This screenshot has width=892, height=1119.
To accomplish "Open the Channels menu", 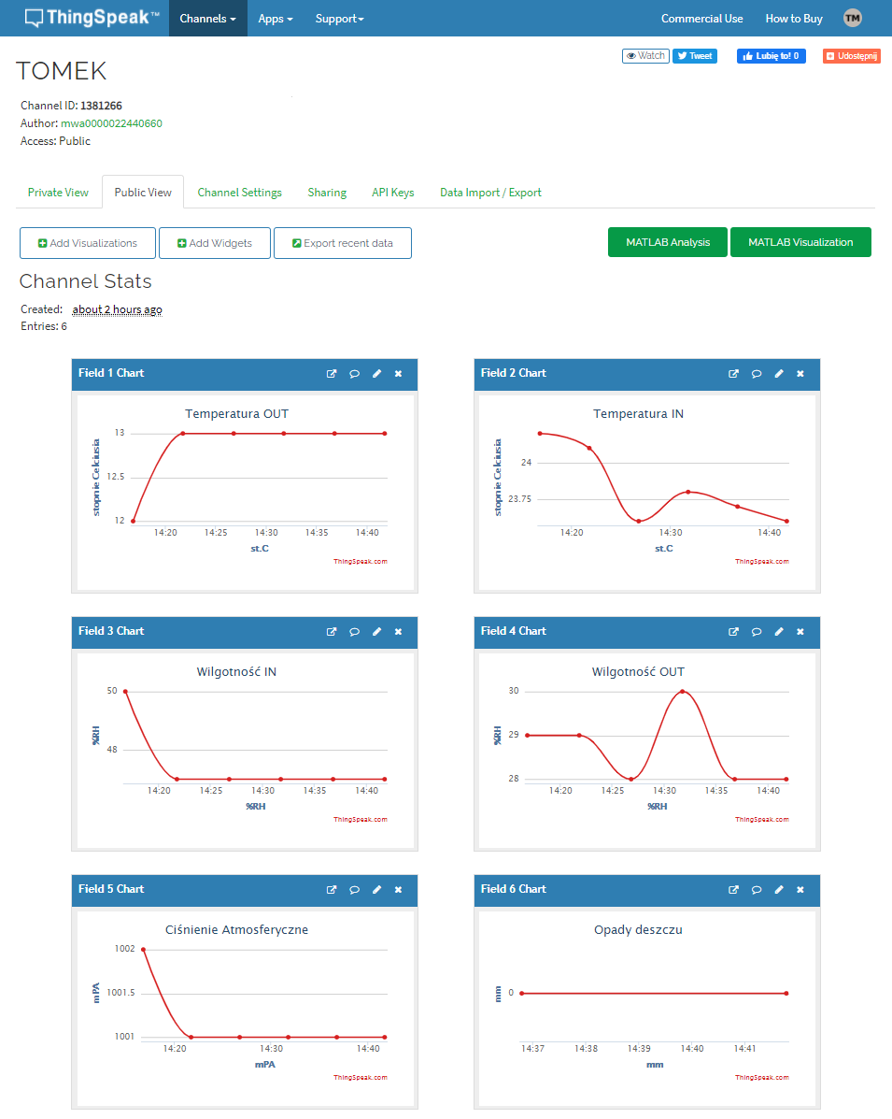I will [207, 18].
